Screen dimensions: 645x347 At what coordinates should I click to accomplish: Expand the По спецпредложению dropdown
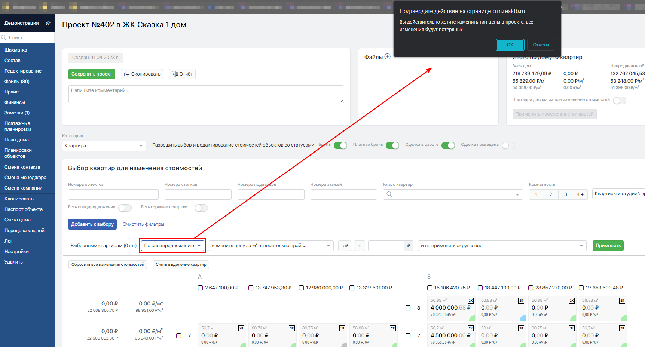click(172, 246)
